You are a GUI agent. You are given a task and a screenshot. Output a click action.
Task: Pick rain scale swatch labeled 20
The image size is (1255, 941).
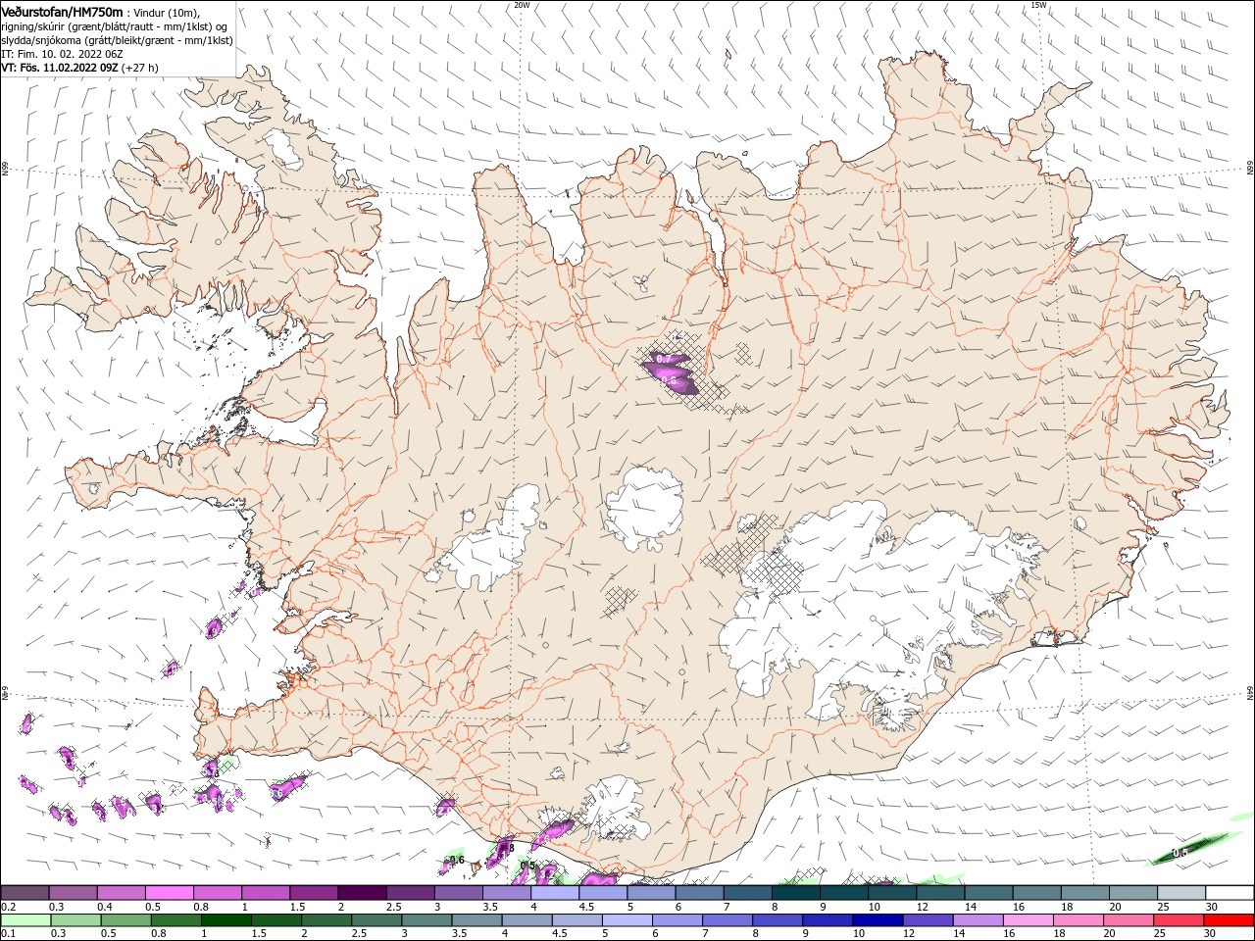click(x=1128, y=920)
